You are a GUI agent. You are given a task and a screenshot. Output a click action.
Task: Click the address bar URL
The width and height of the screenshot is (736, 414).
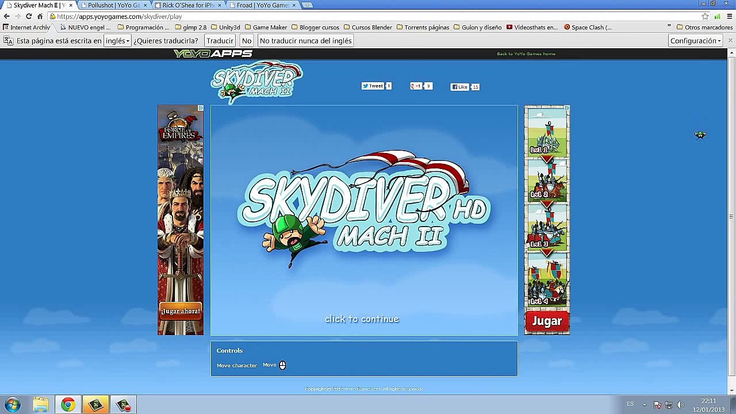120,17
